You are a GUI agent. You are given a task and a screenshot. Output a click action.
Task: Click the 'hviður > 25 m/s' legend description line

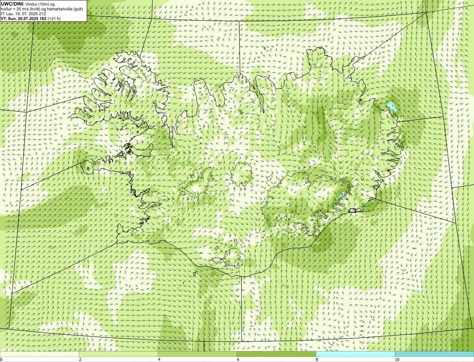41,9
